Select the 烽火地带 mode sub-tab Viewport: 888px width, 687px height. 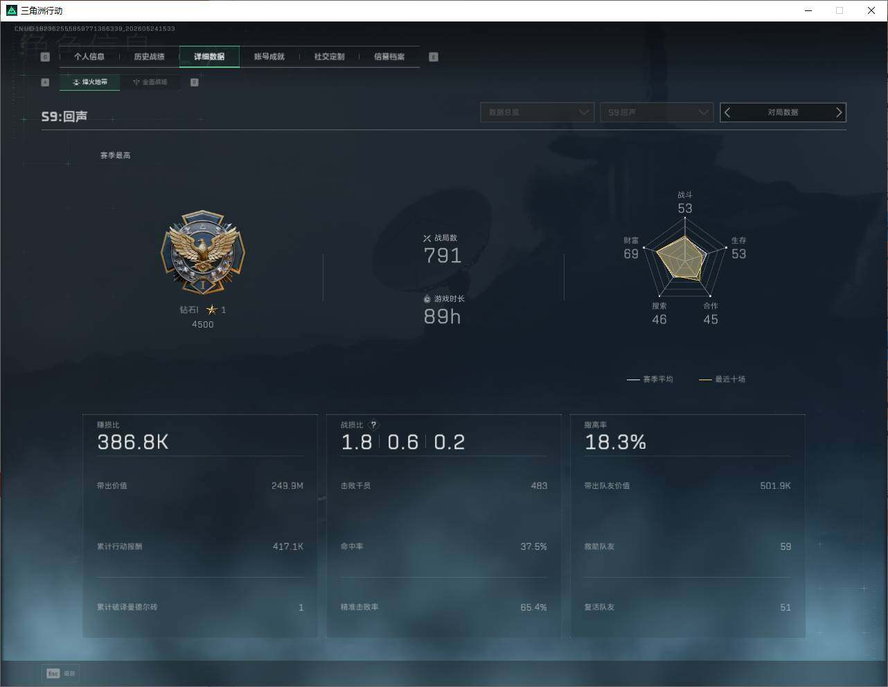90,82
